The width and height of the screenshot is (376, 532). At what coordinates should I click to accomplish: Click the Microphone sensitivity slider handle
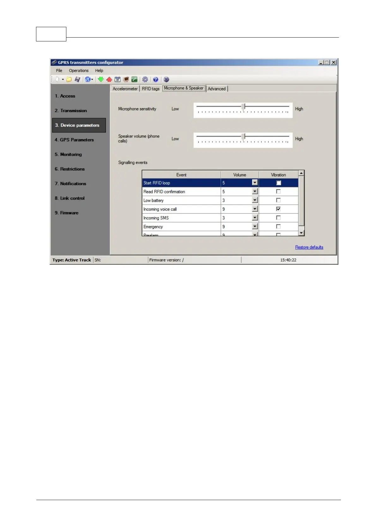pos(243,106)
